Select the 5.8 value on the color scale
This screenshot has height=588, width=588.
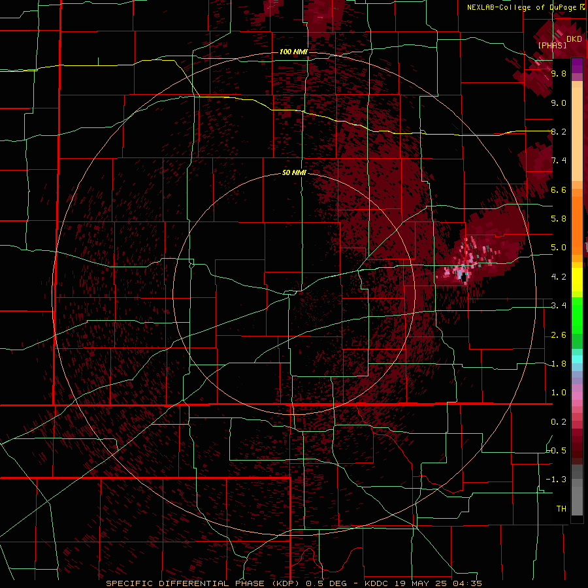559,219
